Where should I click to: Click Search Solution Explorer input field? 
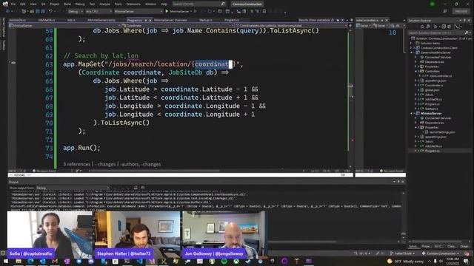coord(437,33)
